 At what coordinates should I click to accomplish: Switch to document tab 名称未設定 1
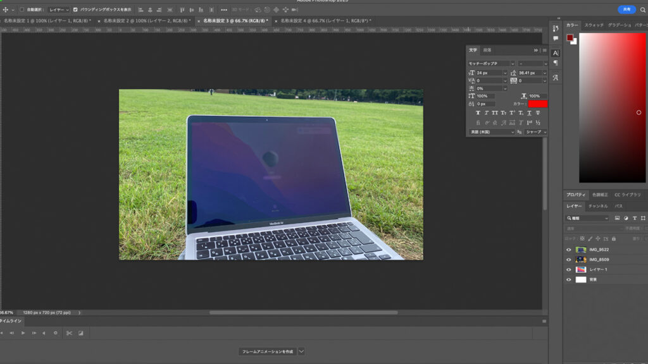(x=47, y=21)
